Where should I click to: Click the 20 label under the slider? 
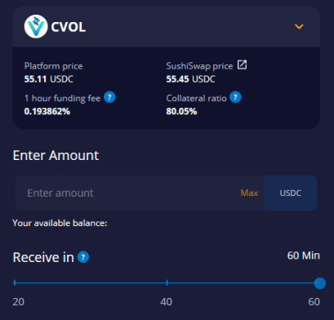coord(19,302)
